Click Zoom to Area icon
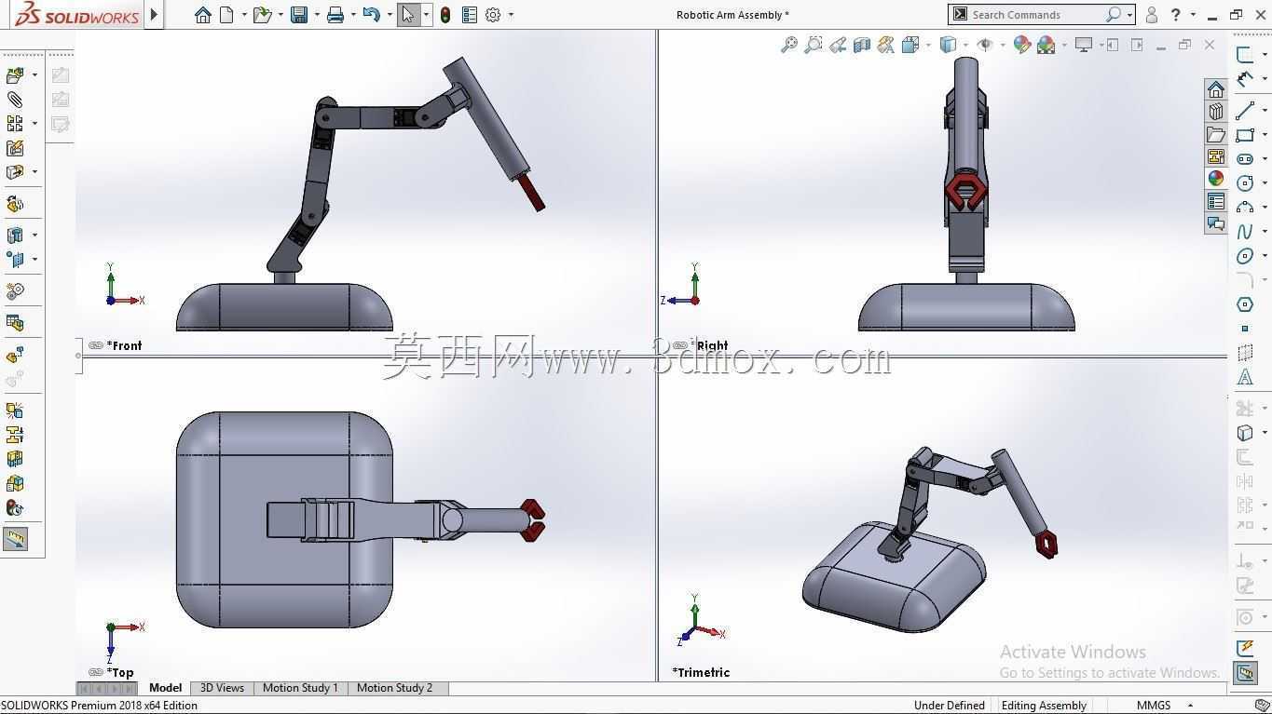Image resolution: width=1272 pixels, height=714 pixels. (814, 45)
